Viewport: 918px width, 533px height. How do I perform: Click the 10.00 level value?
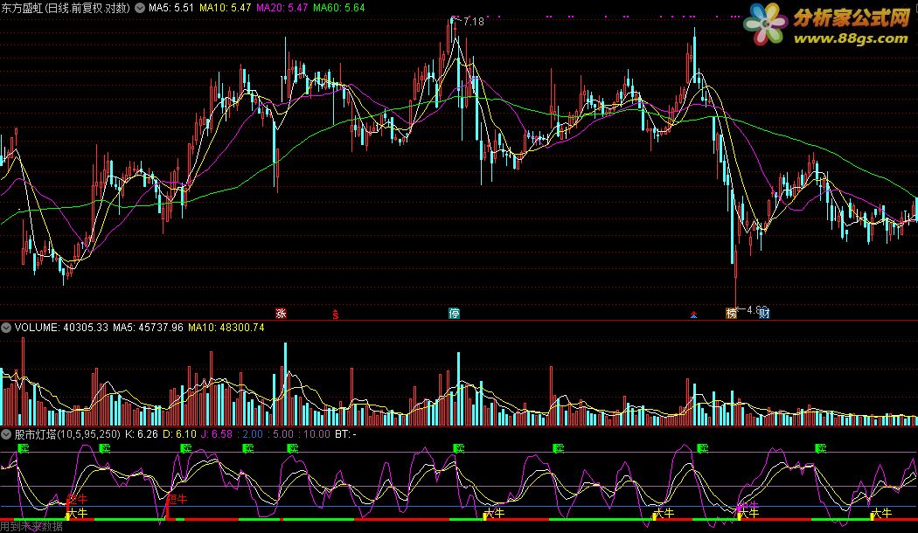click(316, 434)
